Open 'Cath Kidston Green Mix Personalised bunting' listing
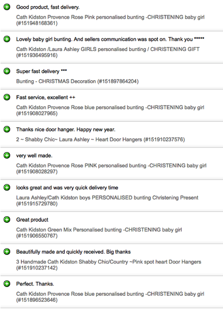The height and width of the screenshot is (309, 223). click(99, 233)
